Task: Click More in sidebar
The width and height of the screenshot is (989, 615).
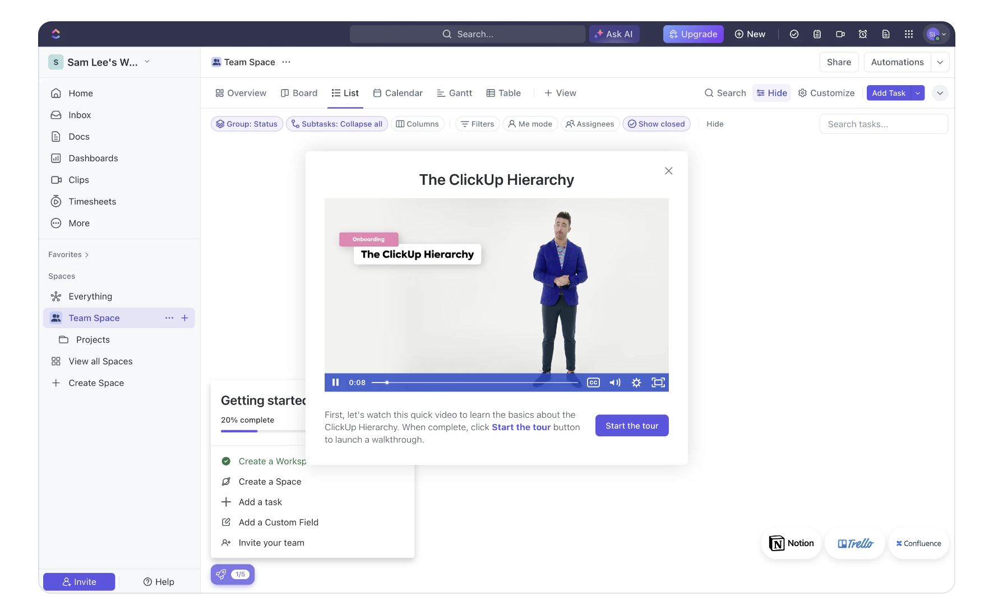Action: (79, 223)
